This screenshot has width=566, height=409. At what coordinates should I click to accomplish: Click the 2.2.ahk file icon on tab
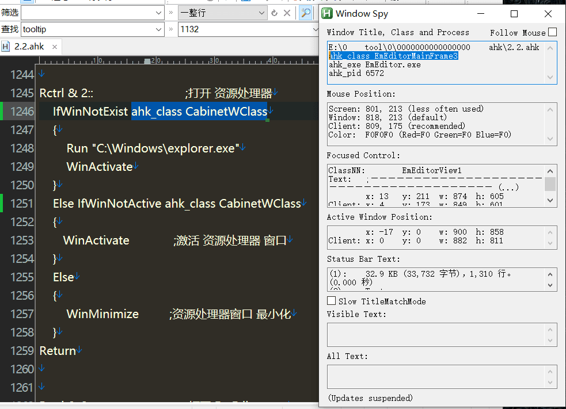click(x=6, y=47)
